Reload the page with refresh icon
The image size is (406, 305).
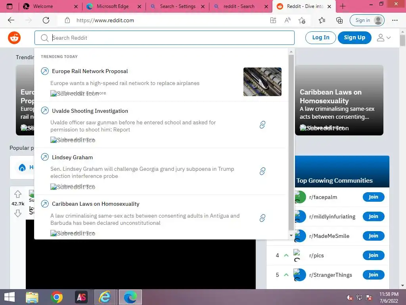[46, 20]
